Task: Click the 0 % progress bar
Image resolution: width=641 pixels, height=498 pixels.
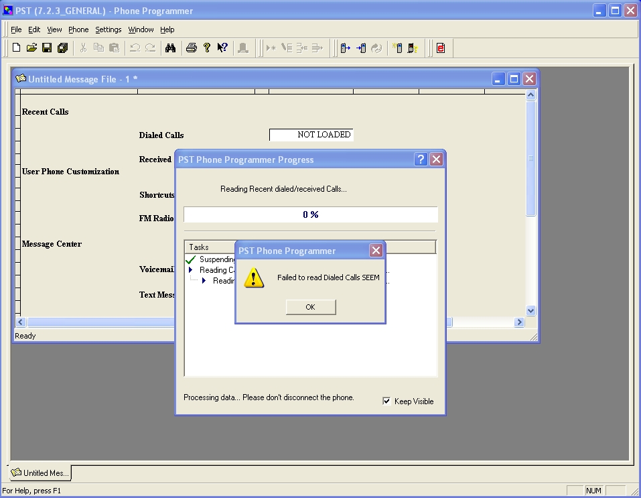Action: 311,214
